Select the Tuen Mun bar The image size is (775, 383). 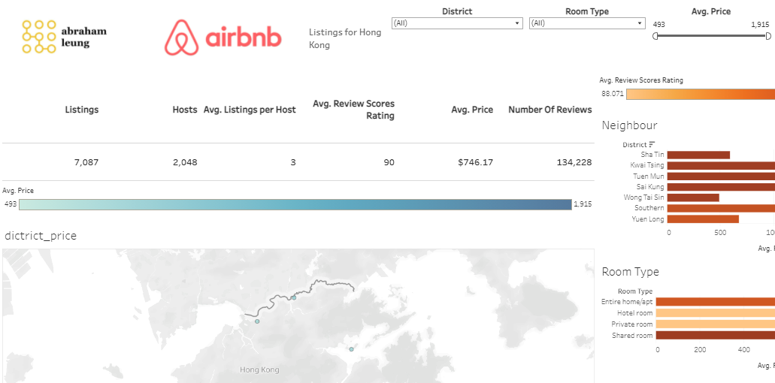[x=721, y=176]
